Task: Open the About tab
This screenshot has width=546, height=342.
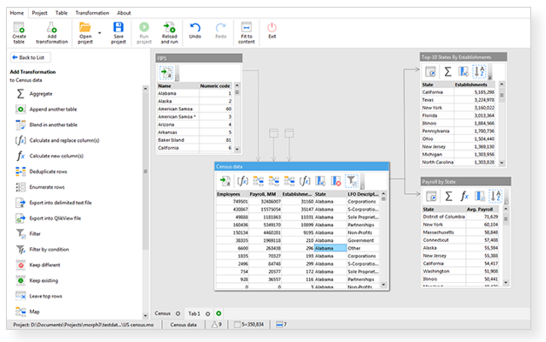Action: tap(124, 13)
